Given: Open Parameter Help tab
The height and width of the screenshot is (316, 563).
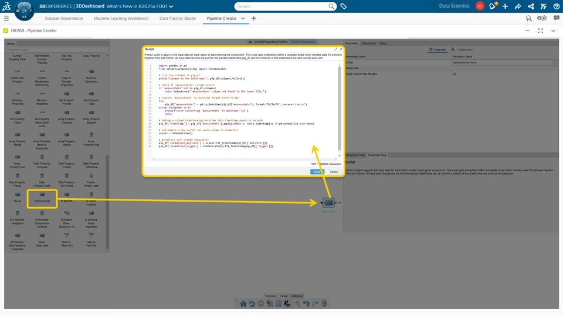Looking at the screenshot, I should coord(377,155).
